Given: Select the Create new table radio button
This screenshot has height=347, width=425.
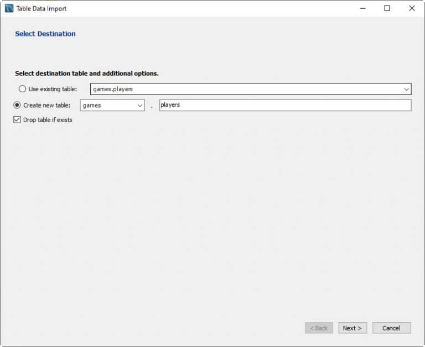Looking at the screenshot, I should (17, 105).
